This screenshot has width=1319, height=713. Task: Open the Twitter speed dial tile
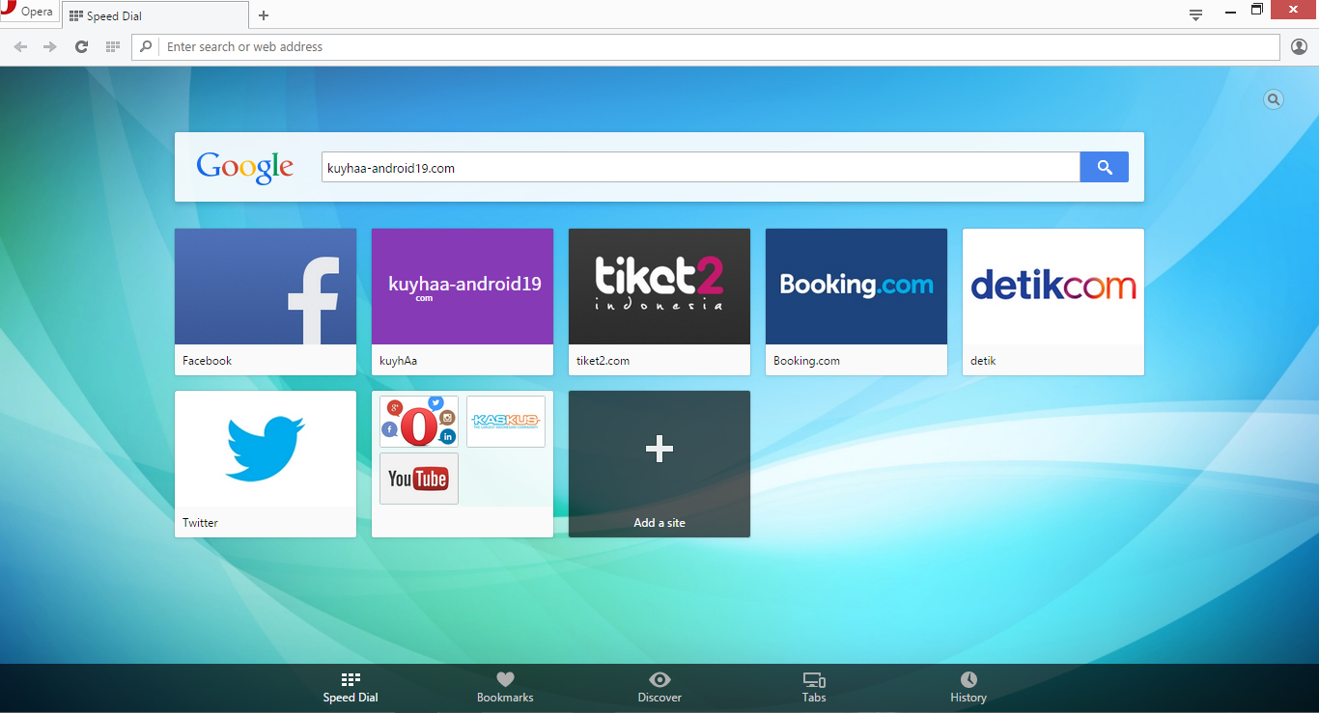click(266, 463)
